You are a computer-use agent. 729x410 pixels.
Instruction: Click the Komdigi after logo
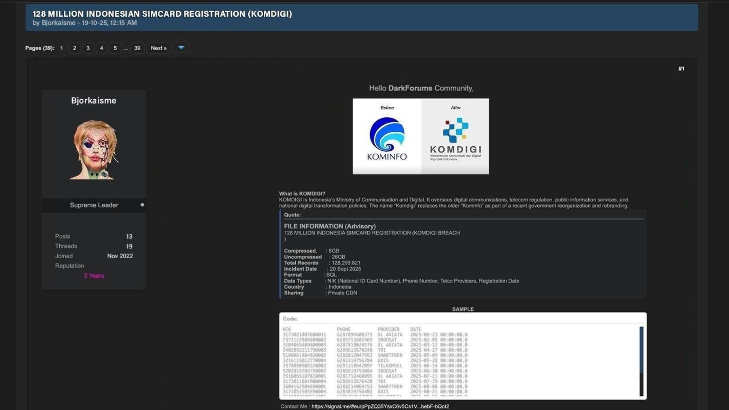(455, 136)
